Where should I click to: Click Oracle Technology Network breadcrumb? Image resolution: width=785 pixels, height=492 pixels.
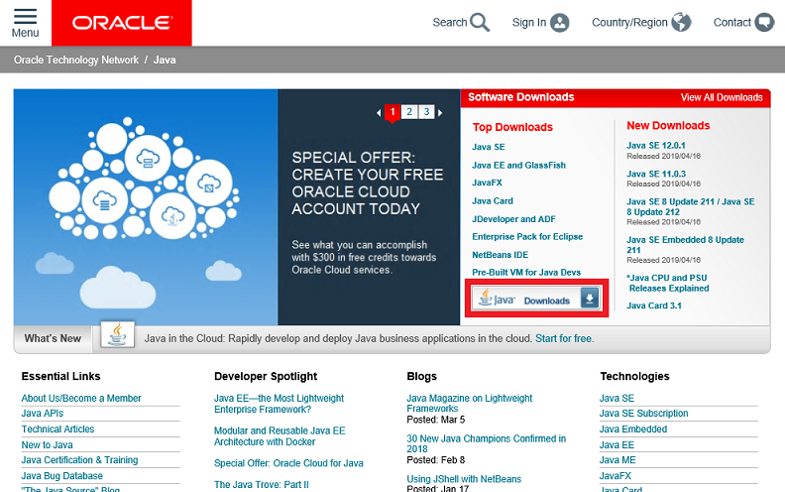76,60
